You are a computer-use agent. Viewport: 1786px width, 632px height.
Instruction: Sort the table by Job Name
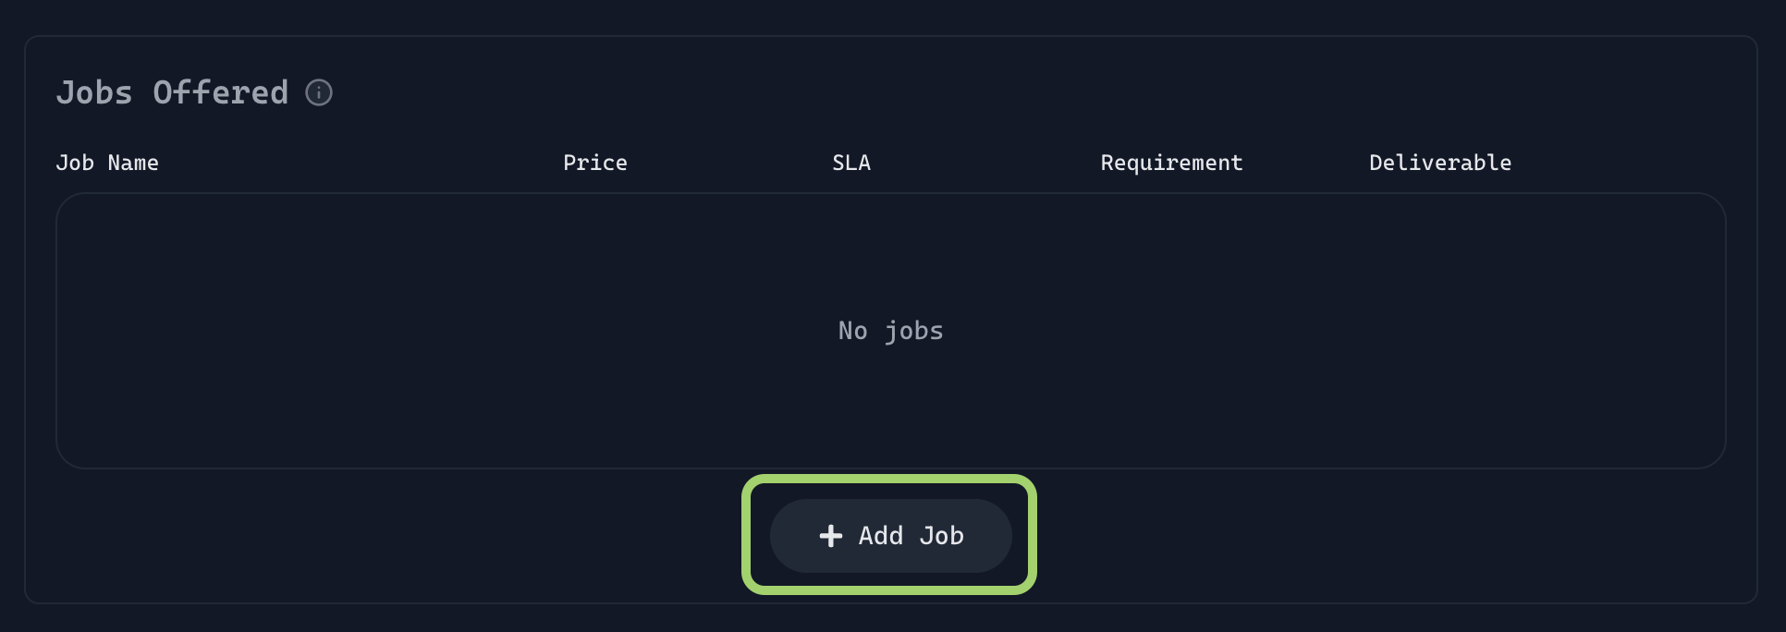107,163
